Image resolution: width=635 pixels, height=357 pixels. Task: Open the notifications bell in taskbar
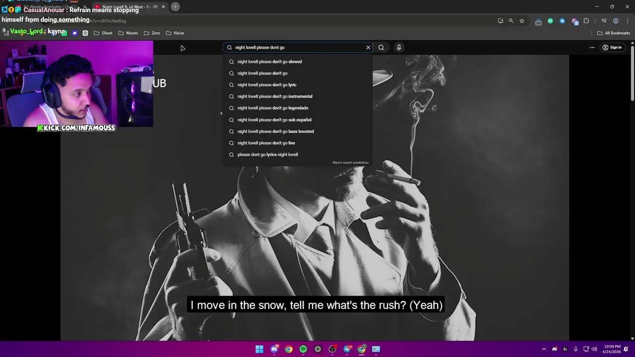(626, 349)
